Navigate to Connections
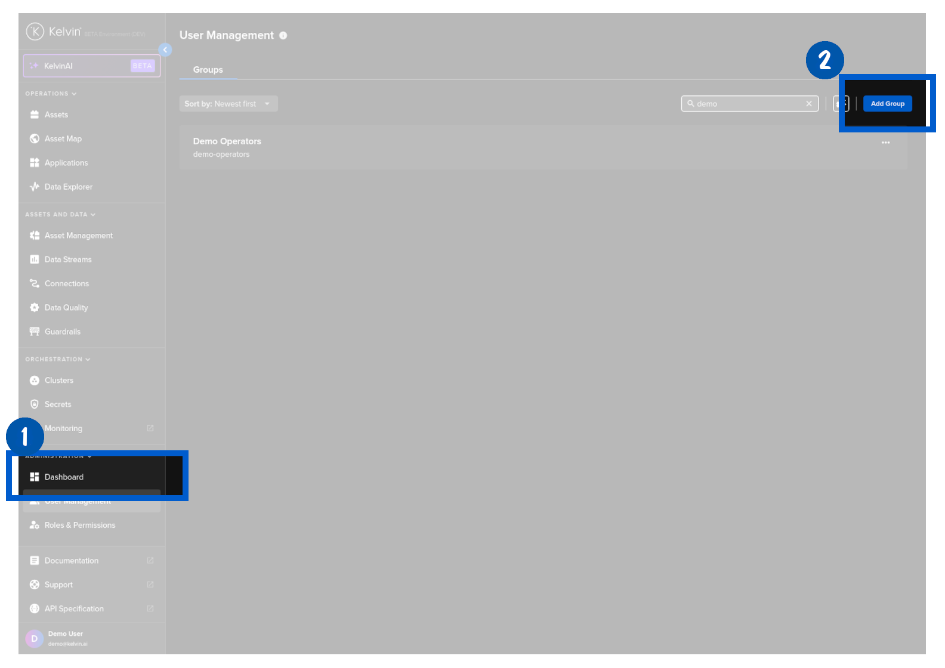This screenshot has height=668, width=945. pos(66,283)
